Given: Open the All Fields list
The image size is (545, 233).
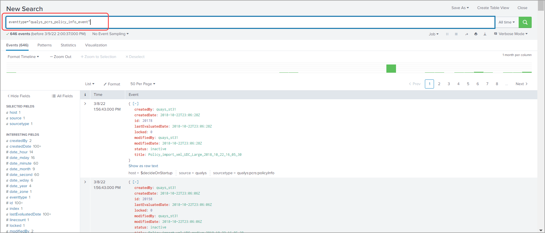Looking at the screenshot, I should tap(62, 96).
